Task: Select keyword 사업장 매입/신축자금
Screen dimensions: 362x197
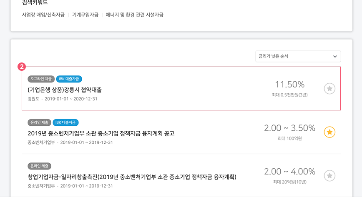Action: 43,15
